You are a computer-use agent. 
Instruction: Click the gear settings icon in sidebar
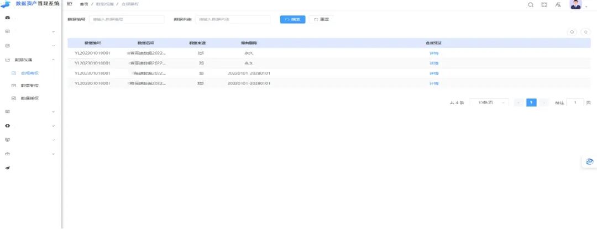click(7, 126)
